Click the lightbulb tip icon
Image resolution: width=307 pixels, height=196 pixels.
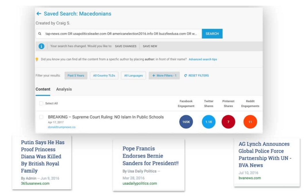click(x=37, y=59)
